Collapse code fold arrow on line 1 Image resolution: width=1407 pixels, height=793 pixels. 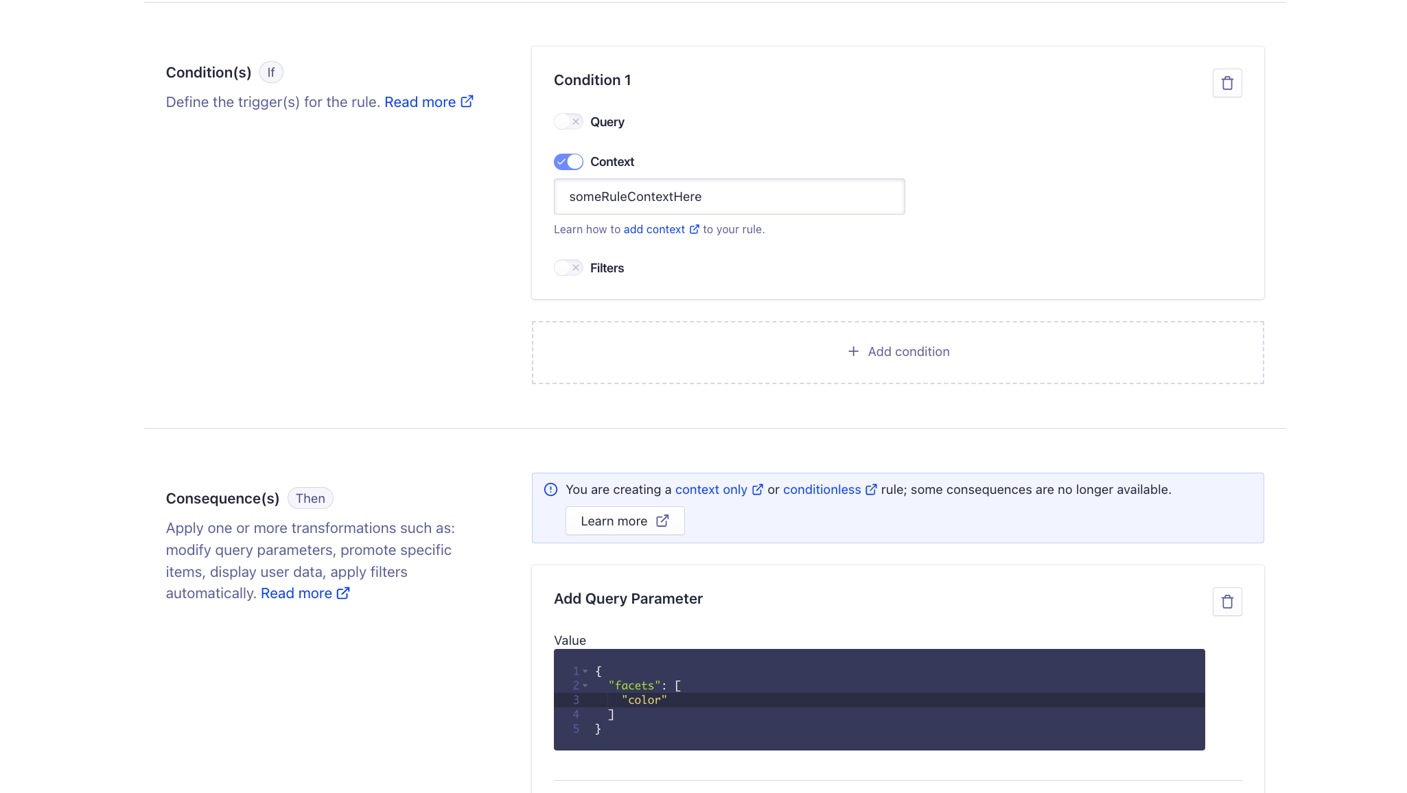point(585,671)
